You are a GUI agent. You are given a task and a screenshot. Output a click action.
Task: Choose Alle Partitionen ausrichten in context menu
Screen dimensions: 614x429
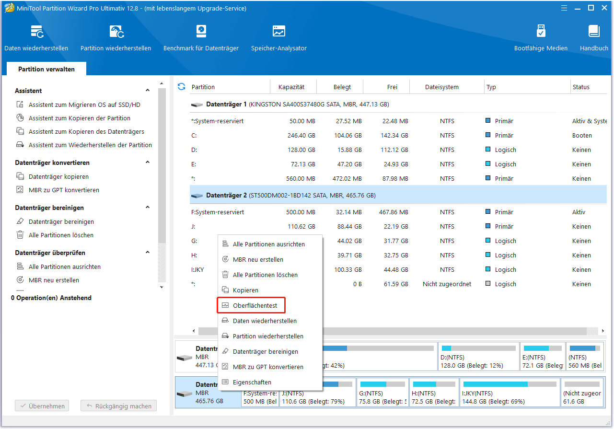point(270,244)
